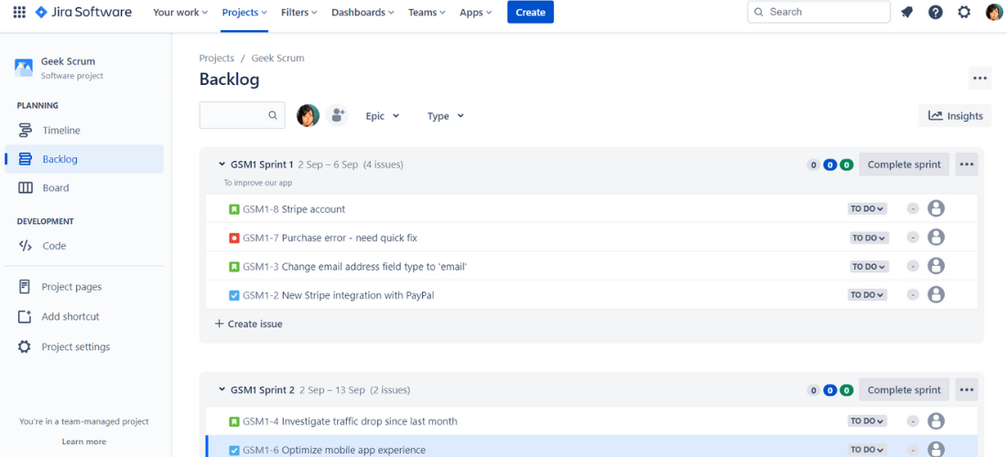Screen dimensions: 1007x457
Task: Focus the backlog search input box
Action: [x=242, y=115]
